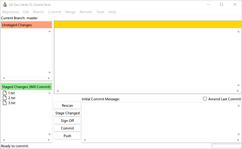This screenshot has height=149, width=242.
Task: Open the Branch menu
Action: click(x=38, y=12)
